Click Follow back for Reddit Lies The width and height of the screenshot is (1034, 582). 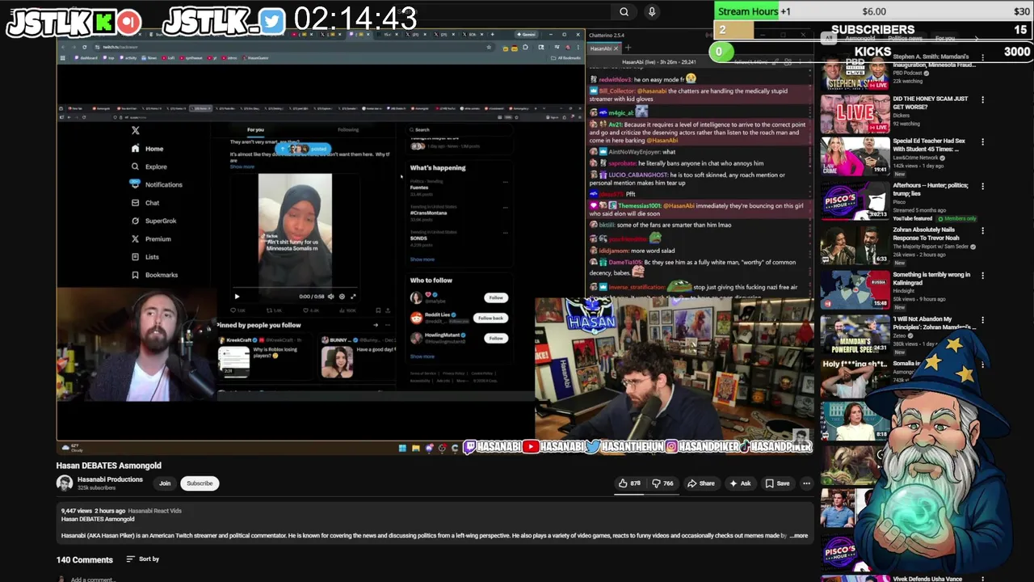point(490,318)
